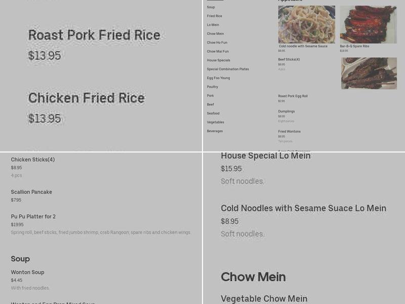This screenshot has width=405, height=304.
Task: Choose the Roast Pork Egg Roll item
Action: [293, 96]
